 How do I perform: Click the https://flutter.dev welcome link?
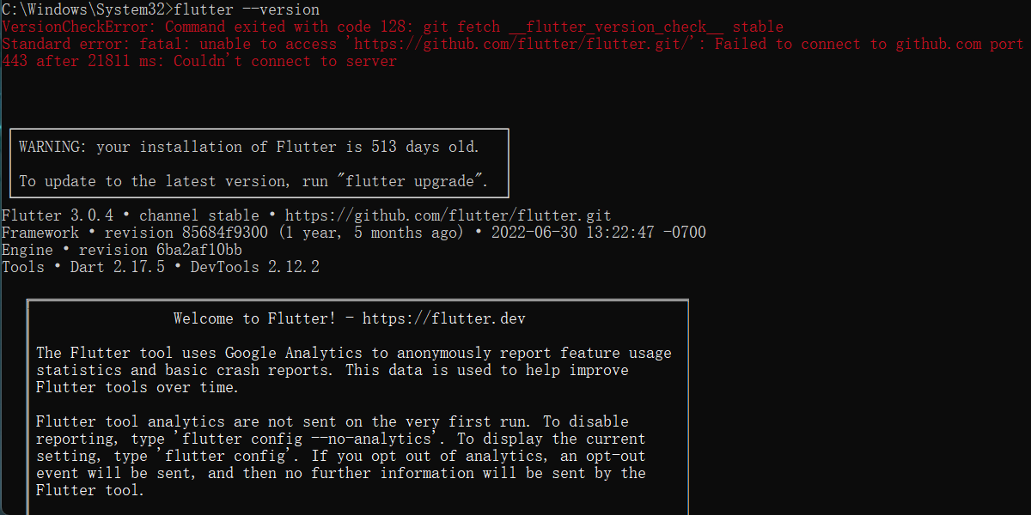coord(444,319)
